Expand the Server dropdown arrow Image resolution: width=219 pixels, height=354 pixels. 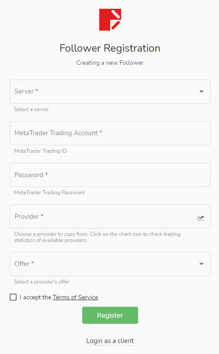pos(202,91)
